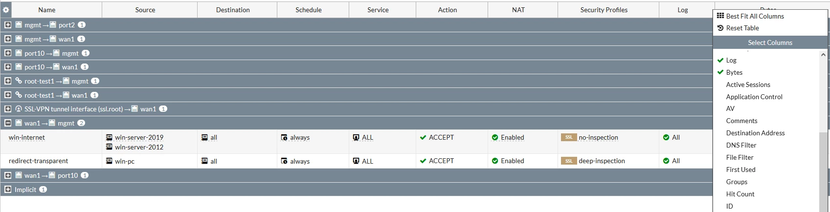This screenshot has height=212, width=830.
Task: Click win-server-2019 source address
Action: point(139,137)
